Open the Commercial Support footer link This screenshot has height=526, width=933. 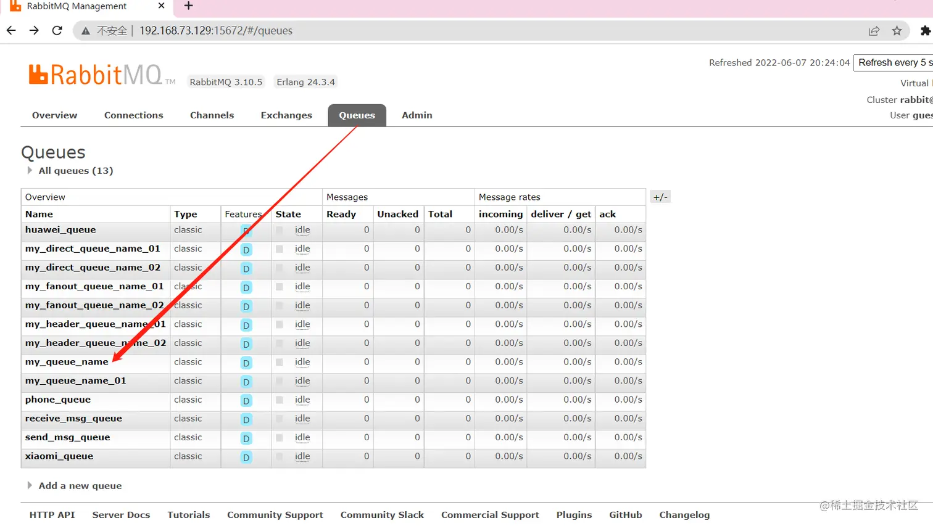click(x=490, y=515)
